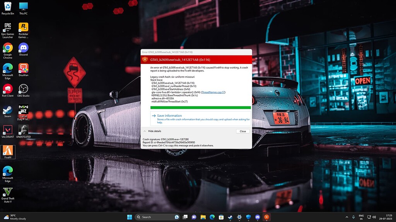Click the "Crash signature: GTA5_b2699.exe+12E72BE" line
Viewport: 396px width, 222px height.
coord(166,139)
